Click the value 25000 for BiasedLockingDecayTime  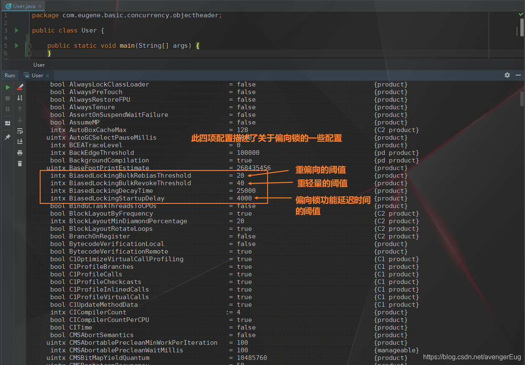click(x=246, y=191)
